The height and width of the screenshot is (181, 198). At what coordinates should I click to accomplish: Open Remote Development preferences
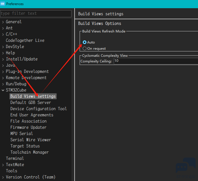(26, 78)
